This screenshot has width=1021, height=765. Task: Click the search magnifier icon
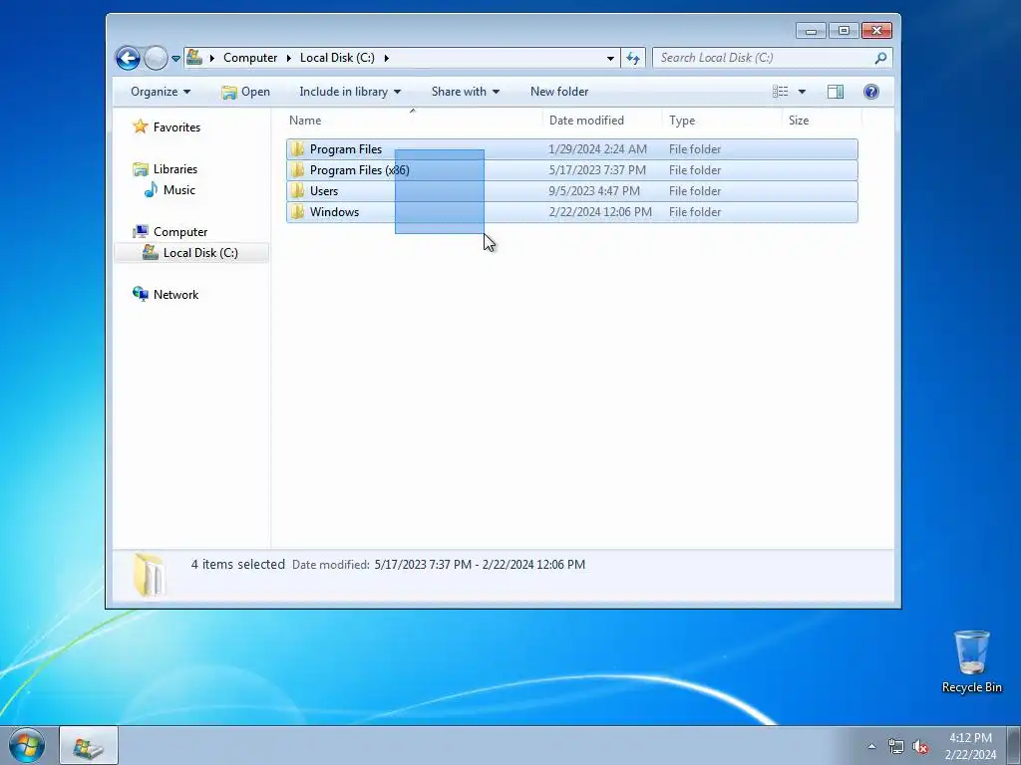point(881,58)
